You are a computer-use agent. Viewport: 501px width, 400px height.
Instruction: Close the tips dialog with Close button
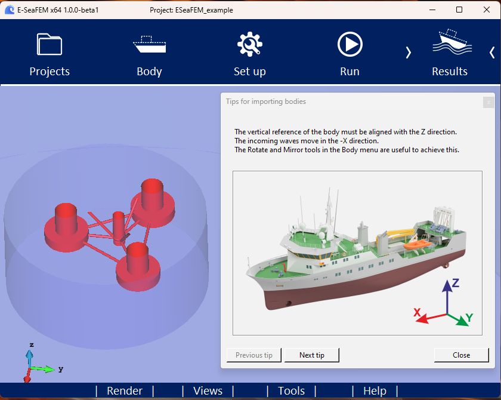point(462,355)
